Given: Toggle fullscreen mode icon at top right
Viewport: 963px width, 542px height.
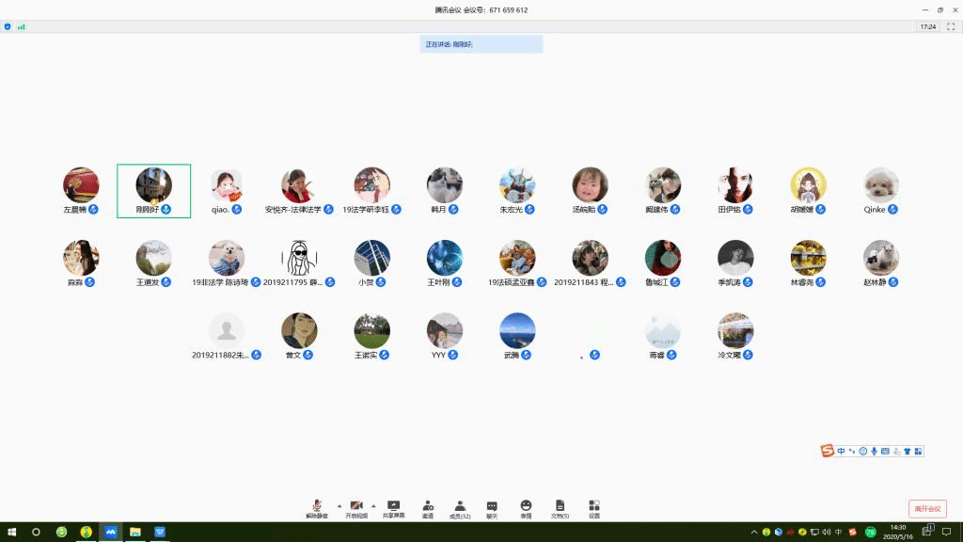Looking at the screenshot, I should coord(952,26).
